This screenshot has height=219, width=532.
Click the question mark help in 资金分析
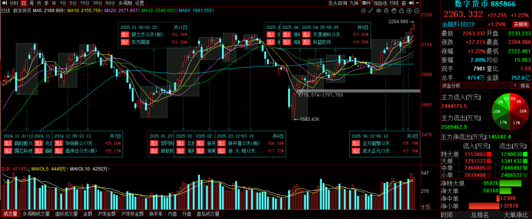tap(514, 85)
